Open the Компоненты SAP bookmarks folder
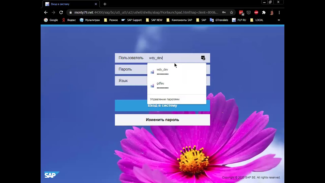The width and height of the screenshot is (325, 183). (179, 20)
